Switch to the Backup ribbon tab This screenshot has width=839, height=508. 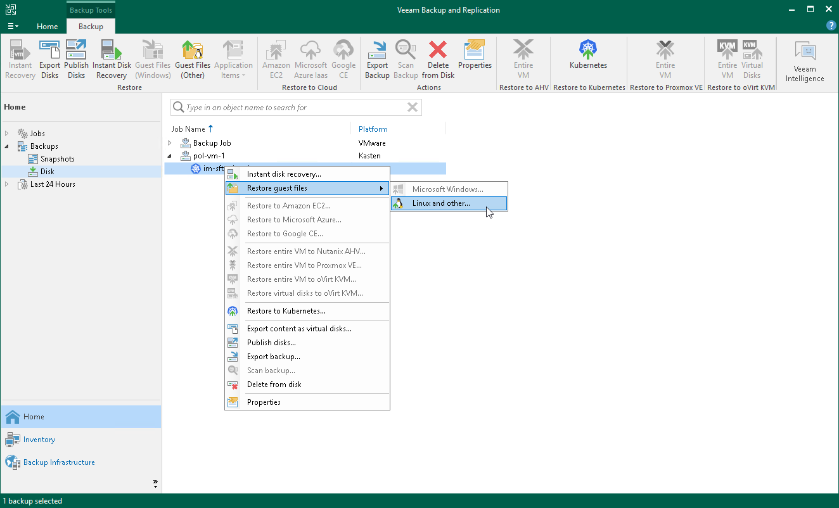point(91,26)
